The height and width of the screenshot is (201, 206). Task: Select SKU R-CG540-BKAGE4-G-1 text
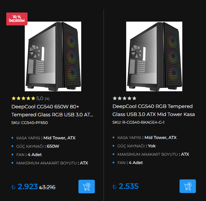[x=138, y=122]
